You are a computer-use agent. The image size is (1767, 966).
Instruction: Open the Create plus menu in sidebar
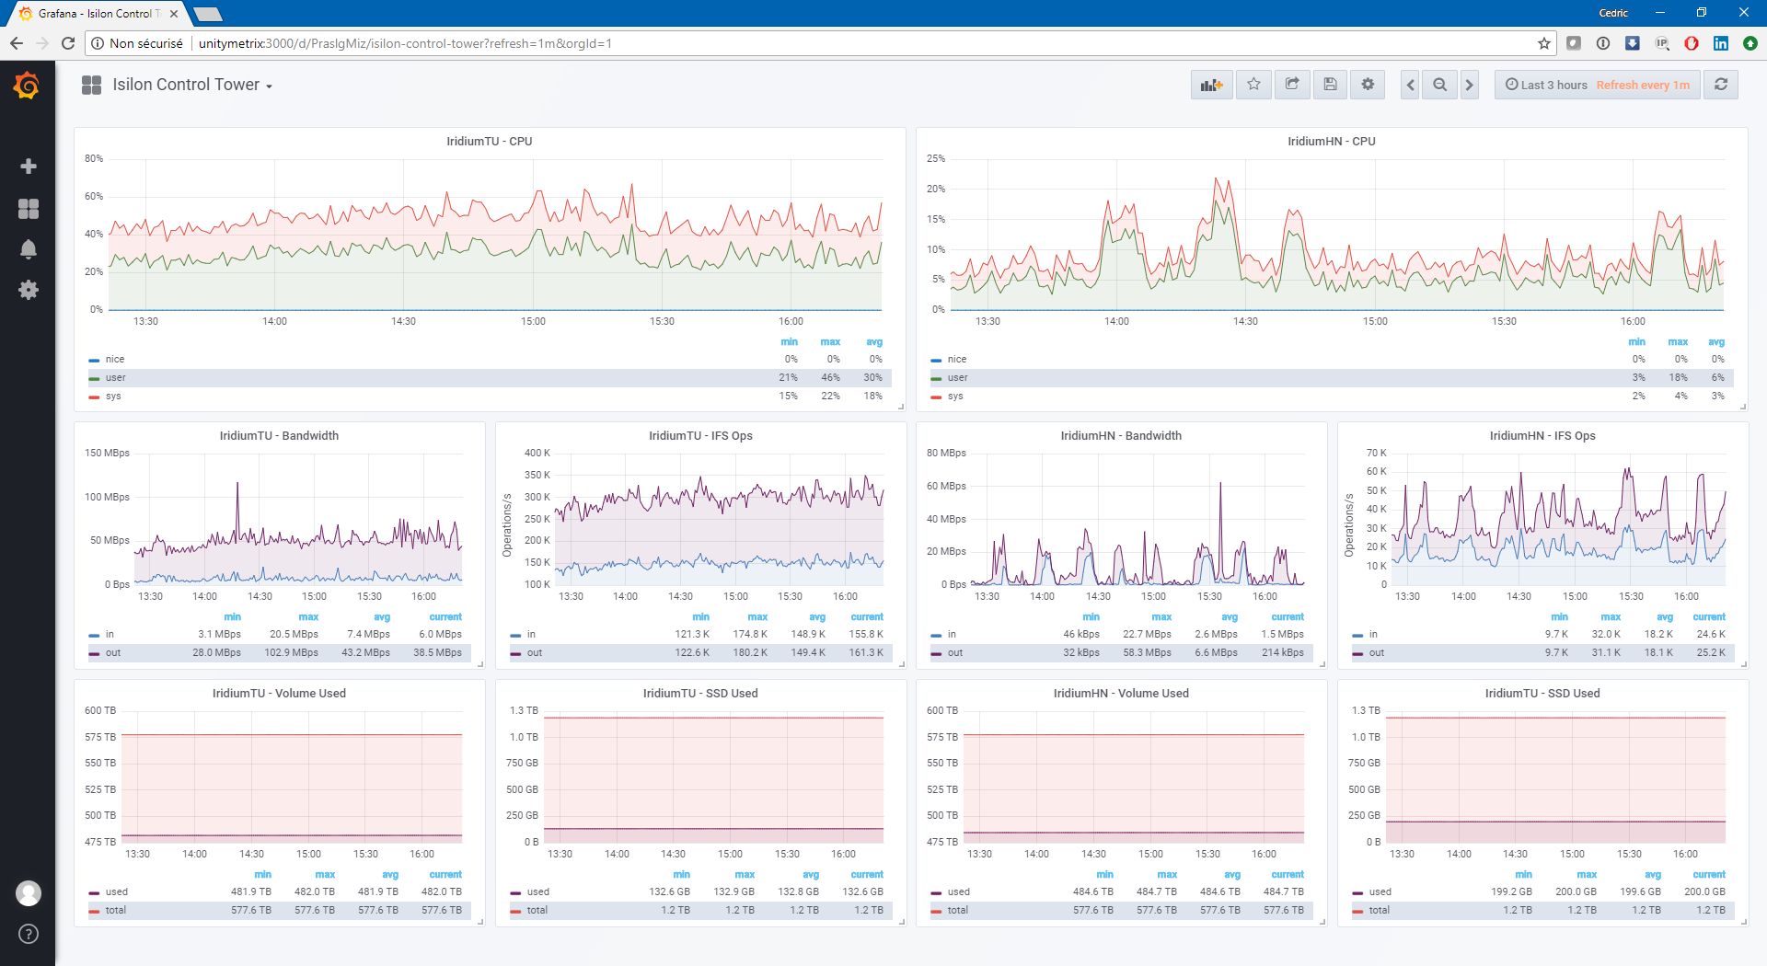pos(29,167)
